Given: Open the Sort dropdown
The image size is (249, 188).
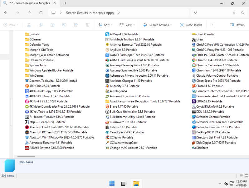Looking at the screenshot, I should coord(105,25).
